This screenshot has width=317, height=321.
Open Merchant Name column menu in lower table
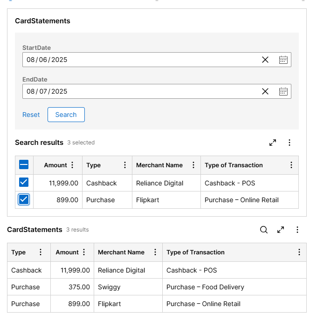click(155, 252)
